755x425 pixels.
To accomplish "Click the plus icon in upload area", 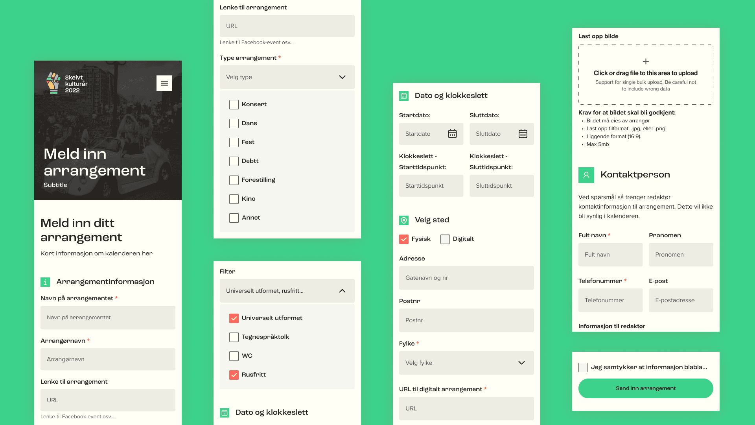I will [646, 61].
